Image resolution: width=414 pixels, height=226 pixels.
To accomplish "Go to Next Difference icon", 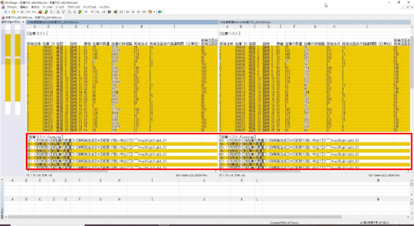I will coord(47,12).
